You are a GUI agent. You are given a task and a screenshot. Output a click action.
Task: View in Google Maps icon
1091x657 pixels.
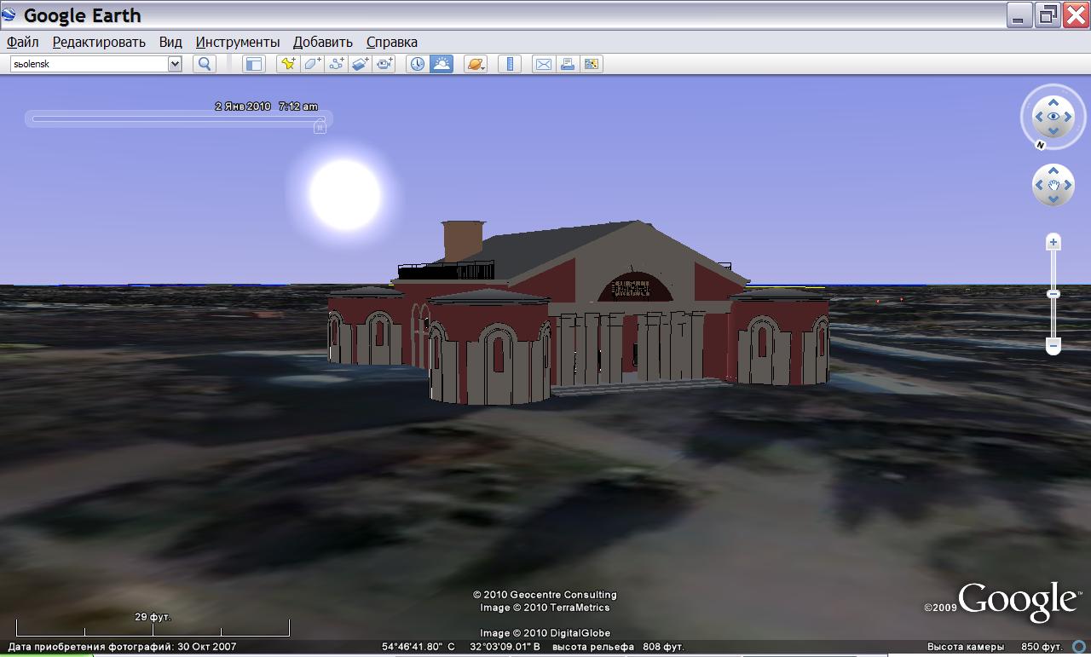click(x=592, y=64)
